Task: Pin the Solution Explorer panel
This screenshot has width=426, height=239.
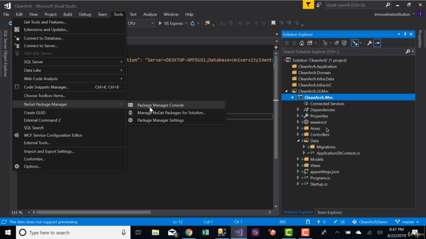Action: point(405,34)
